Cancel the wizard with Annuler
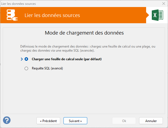 [x=151, y=121]
